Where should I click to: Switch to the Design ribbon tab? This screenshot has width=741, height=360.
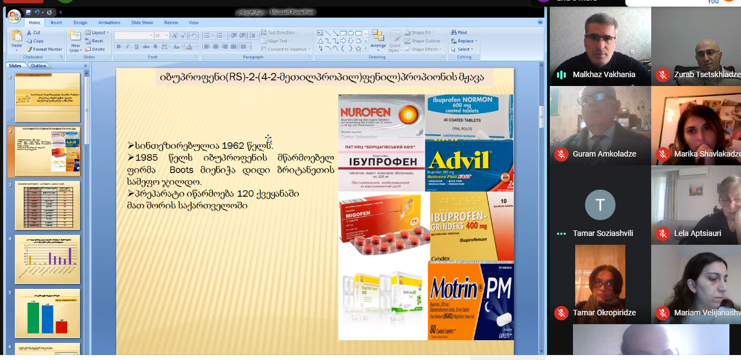coord(80,23)
